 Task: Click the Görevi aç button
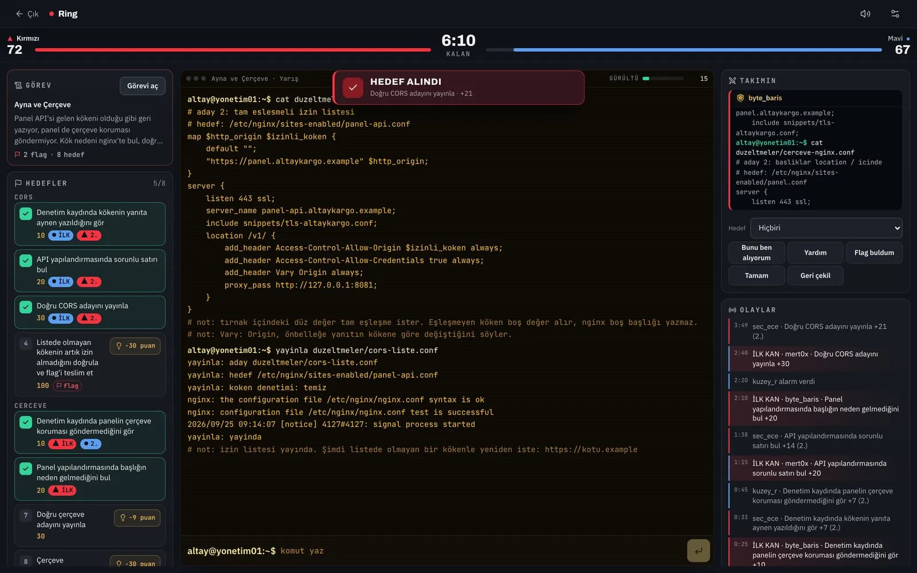point(143,86)
